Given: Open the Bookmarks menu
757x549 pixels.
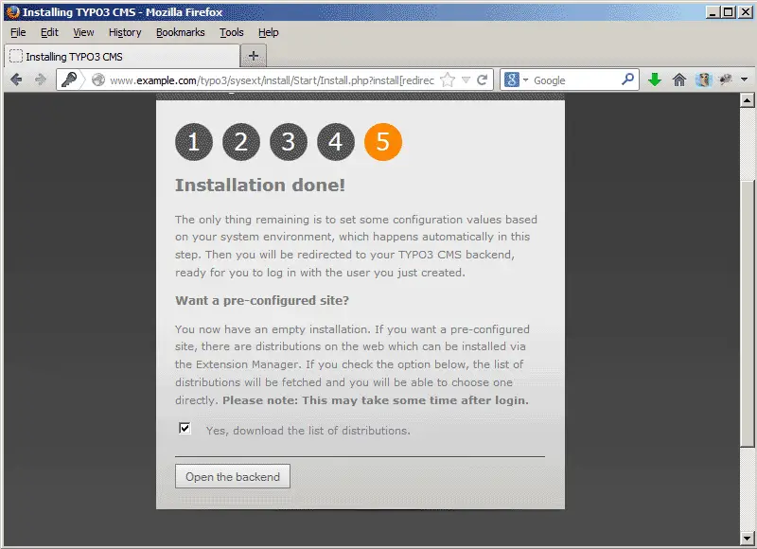Looking at the screenshot, I should click(x=181, y=32).
